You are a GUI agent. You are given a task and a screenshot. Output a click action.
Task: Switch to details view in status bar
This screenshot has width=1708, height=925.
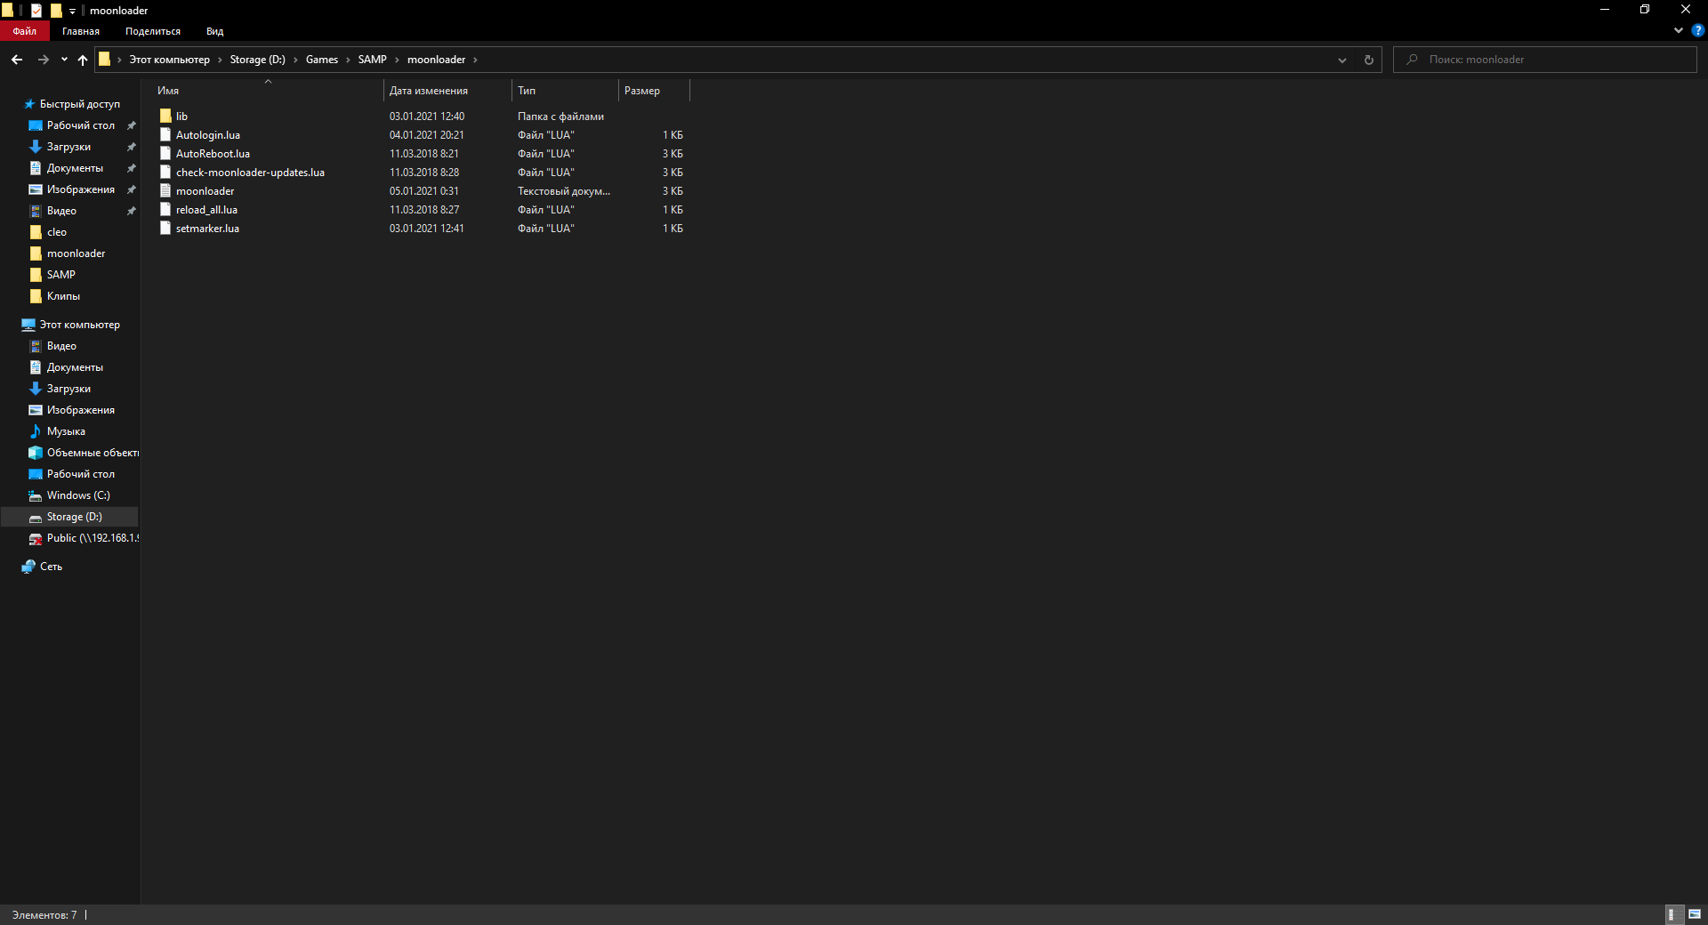point(1672,914)
